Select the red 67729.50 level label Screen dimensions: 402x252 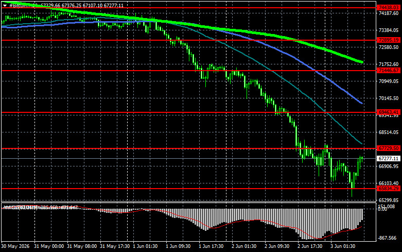click(389, 148)
